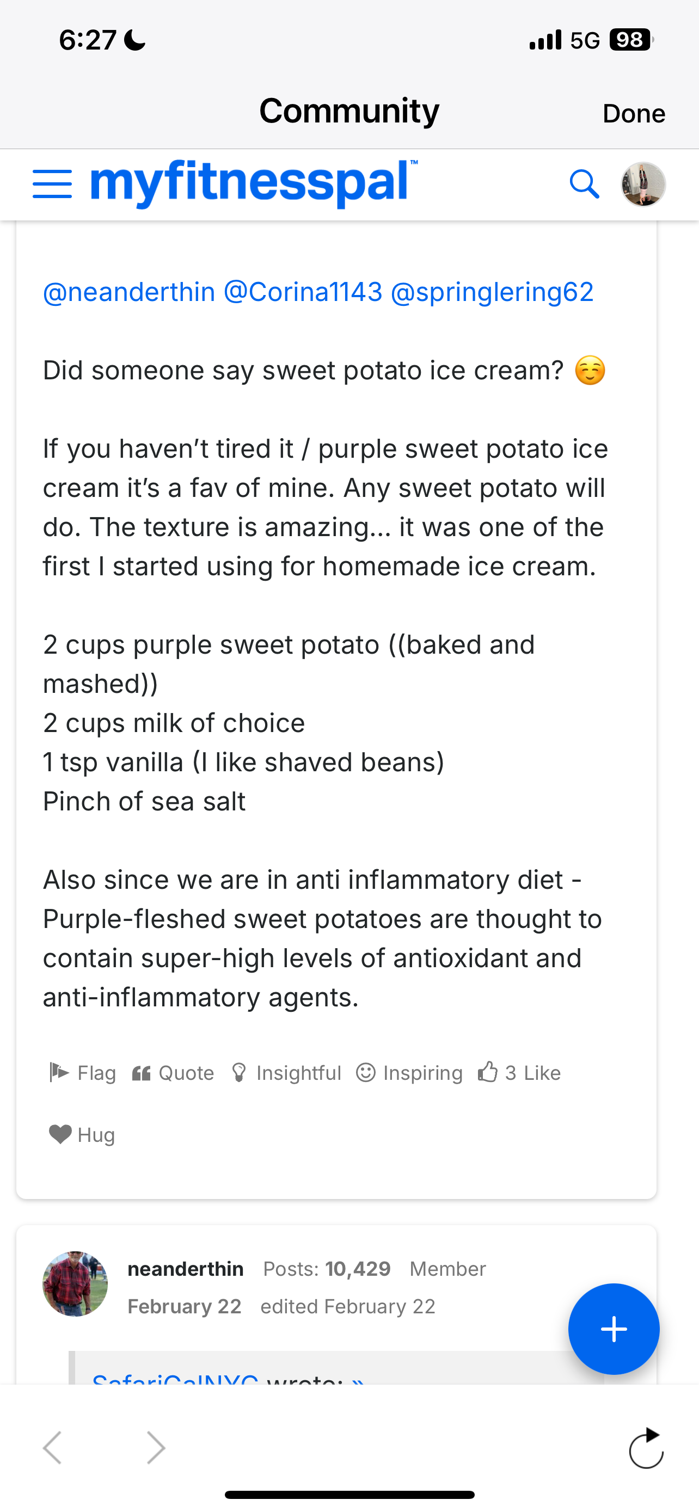Quote the ice cream recipe post
Image resolution: width=699 pixels, height=1512 pixels.
pos(173,1073)
